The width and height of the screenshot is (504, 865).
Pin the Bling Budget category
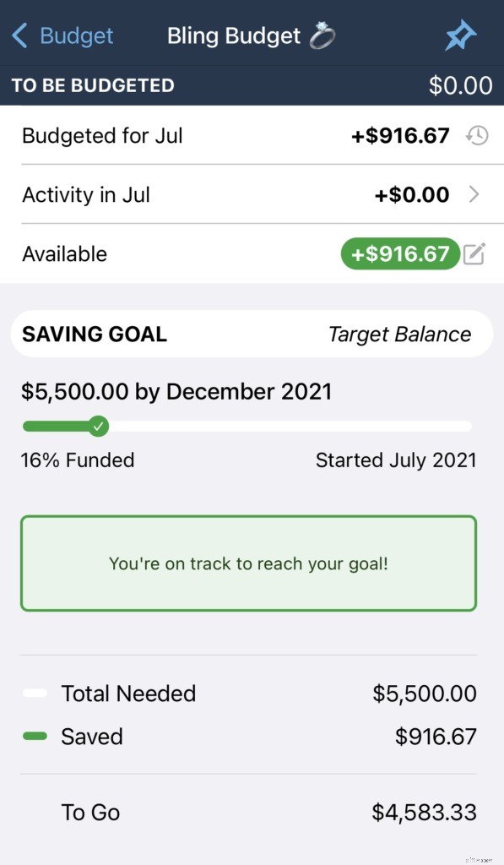[460, 35]
